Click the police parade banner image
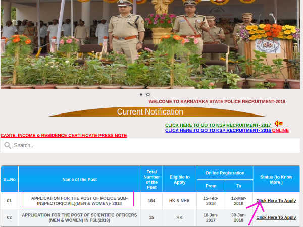Viewport: 303px width, 227px height. pos(150,44)
